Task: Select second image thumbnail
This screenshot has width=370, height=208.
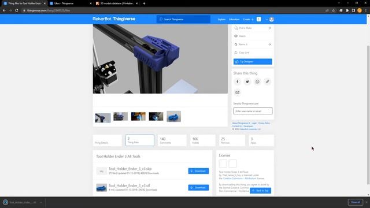Action: point(121,117)
